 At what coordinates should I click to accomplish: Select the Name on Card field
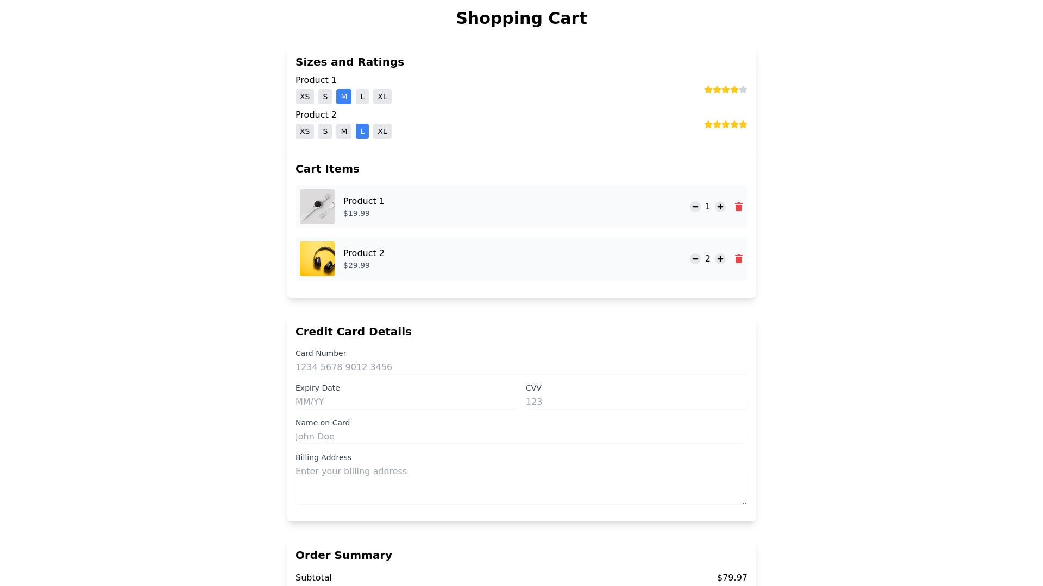tap(521, 437)
